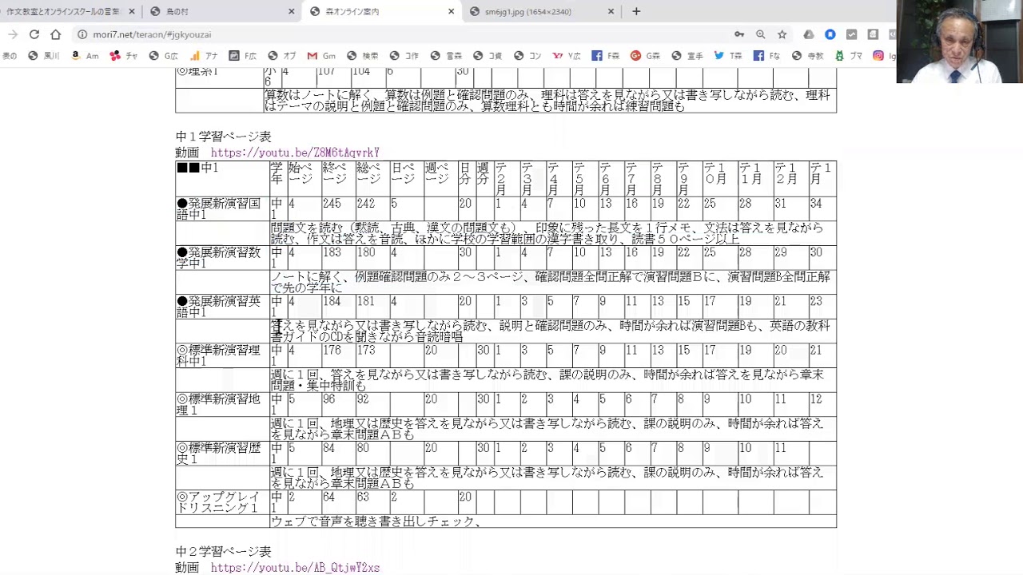Open saved passwords key icon
Image resolution: width=1023 pixels, height=575 pixels.
tap(739, 34)
